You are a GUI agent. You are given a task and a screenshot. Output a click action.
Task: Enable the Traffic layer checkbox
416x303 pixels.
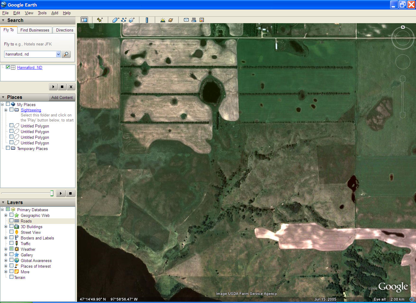point(11,243)
